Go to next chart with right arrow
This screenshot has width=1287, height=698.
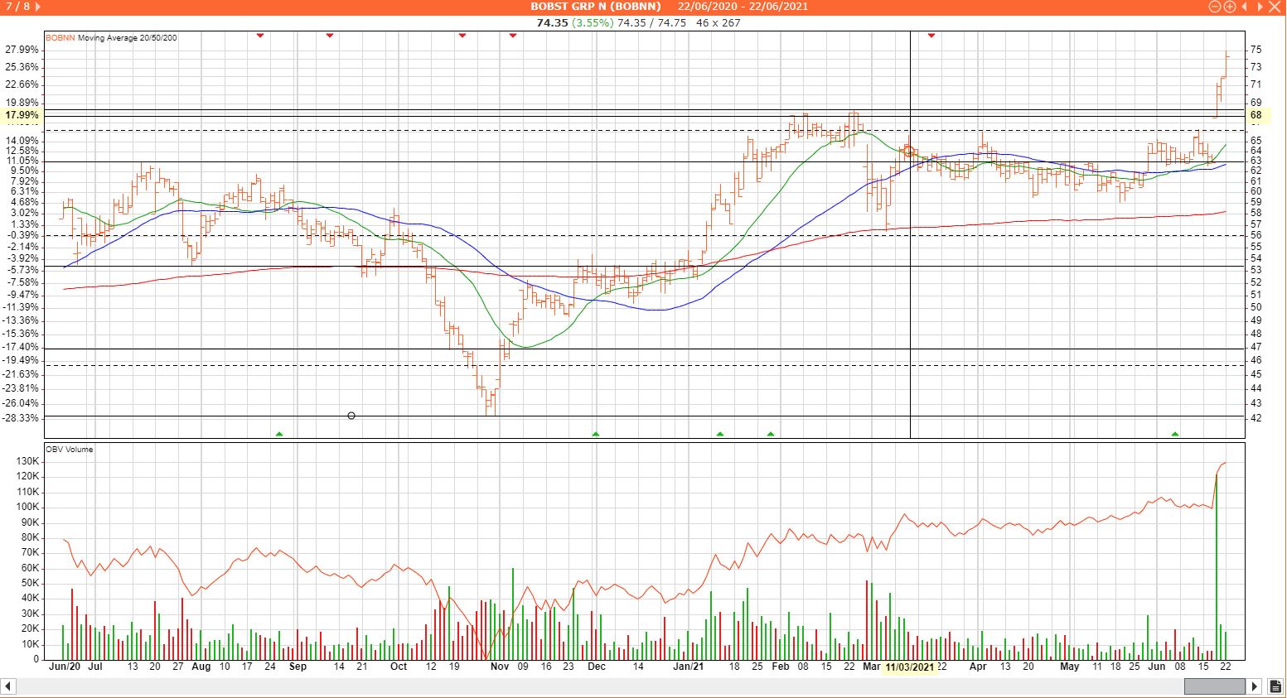click(x=1259, y=7)
